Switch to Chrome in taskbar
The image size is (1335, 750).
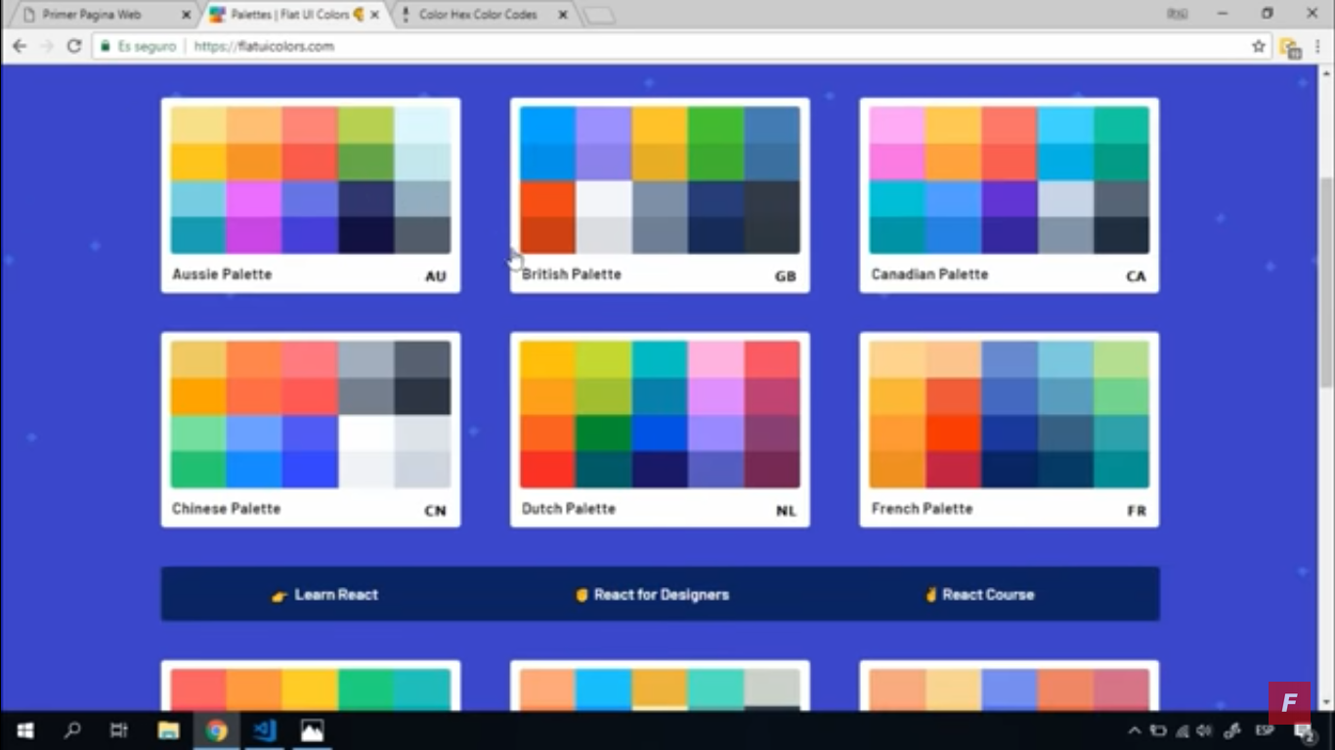217,730
